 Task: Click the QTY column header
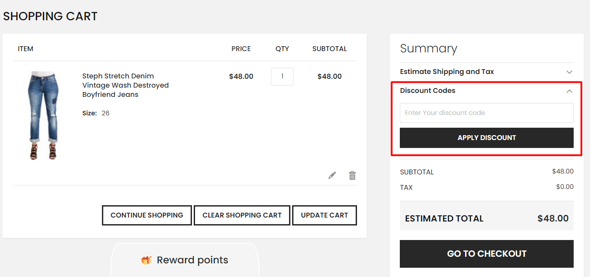coord(282,49)
